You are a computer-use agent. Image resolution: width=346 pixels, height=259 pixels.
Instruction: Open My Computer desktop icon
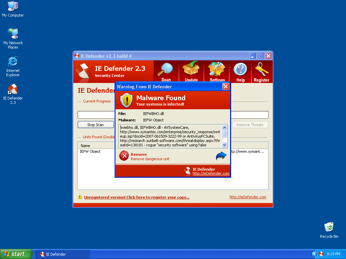[x=13, y=7]
